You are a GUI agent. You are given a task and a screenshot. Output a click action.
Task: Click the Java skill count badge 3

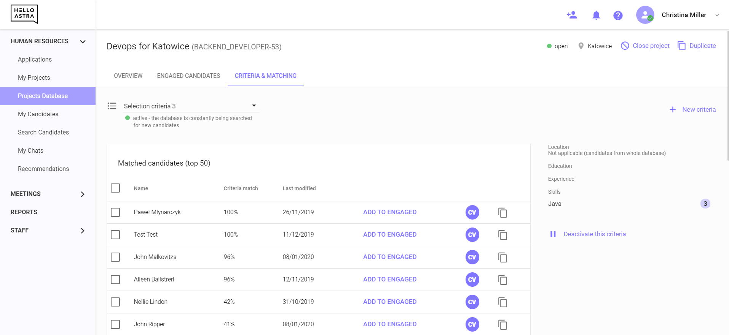coord(705,204)
